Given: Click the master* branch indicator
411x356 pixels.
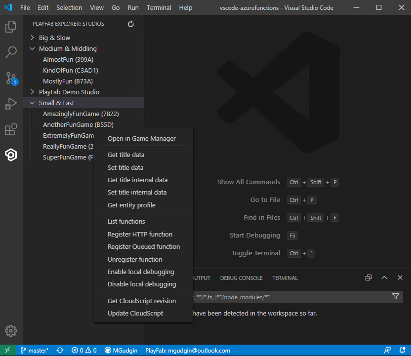Looking at the screenshot, I should coord(35,350).
